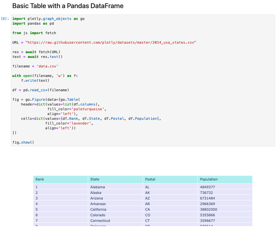
Task: Click the California cell in the table
Action: point(98,210)
